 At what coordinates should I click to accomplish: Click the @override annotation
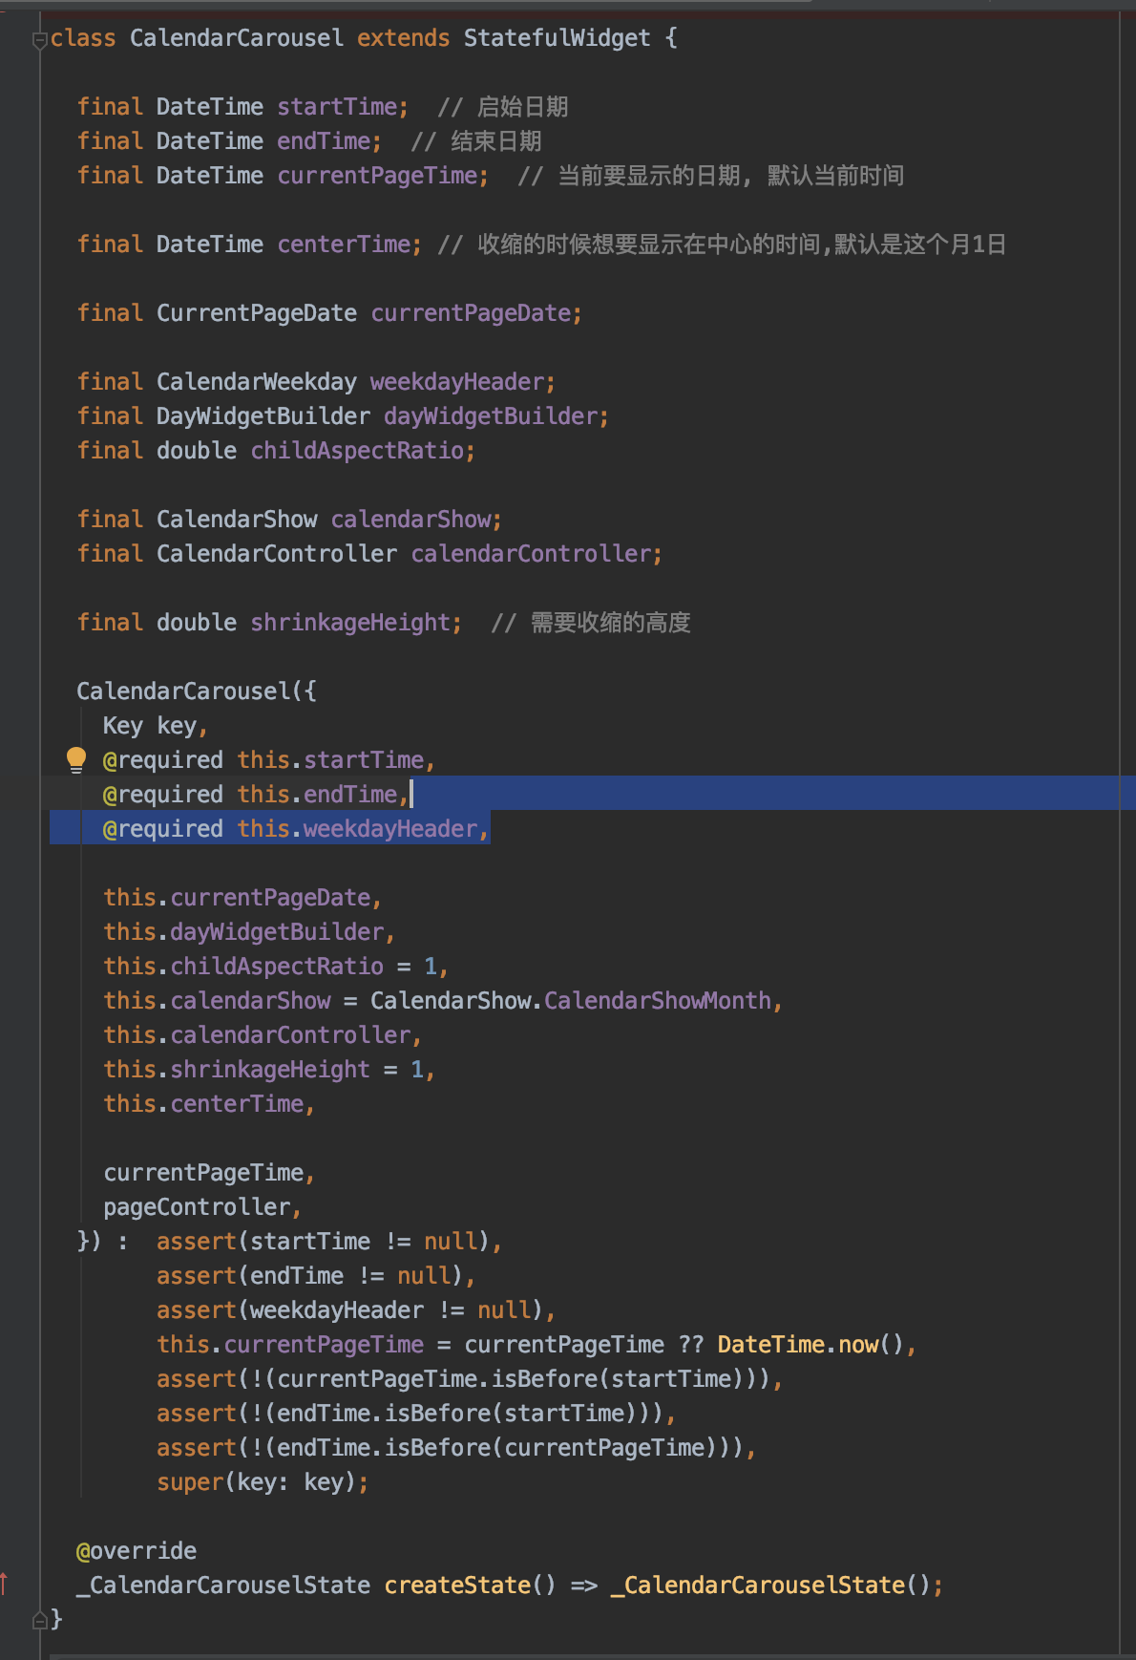click(137, 1551)
